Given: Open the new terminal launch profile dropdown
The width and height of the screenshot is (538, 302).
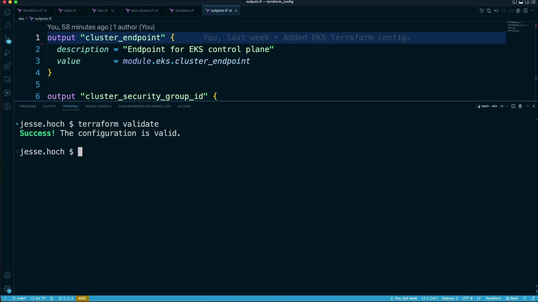Looking at the screenshot, I should [x=507, y=106].
